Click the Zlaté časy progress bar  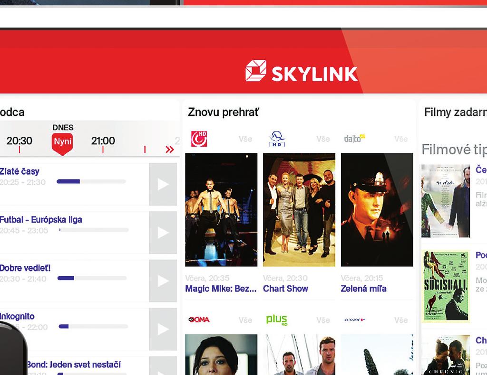click(91, 181)
